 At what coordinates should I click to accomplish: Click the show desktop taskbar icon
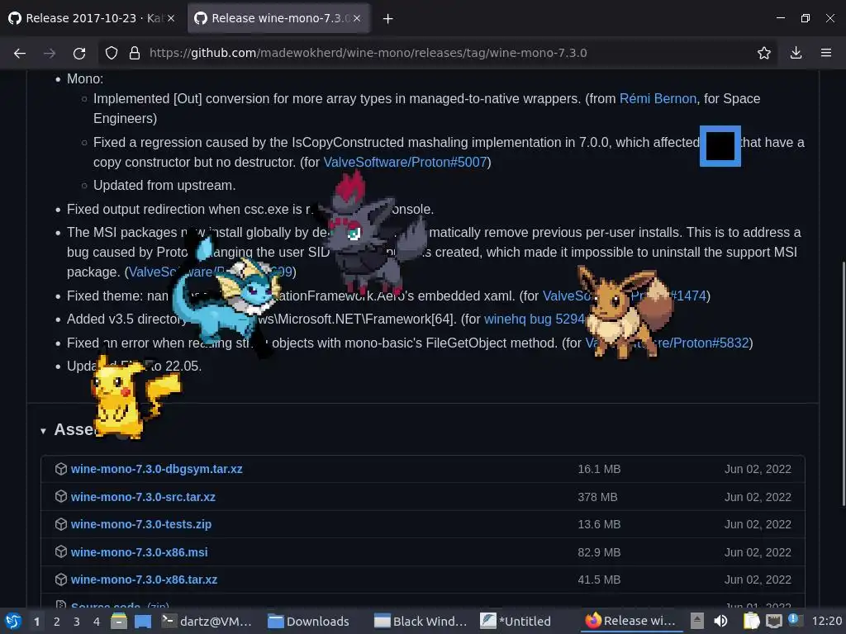pos(143,621)
